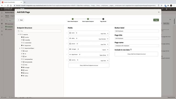Screen dimensions: 176x99
Task: Check the creationDate checkbox
Action: pos(22,43)
